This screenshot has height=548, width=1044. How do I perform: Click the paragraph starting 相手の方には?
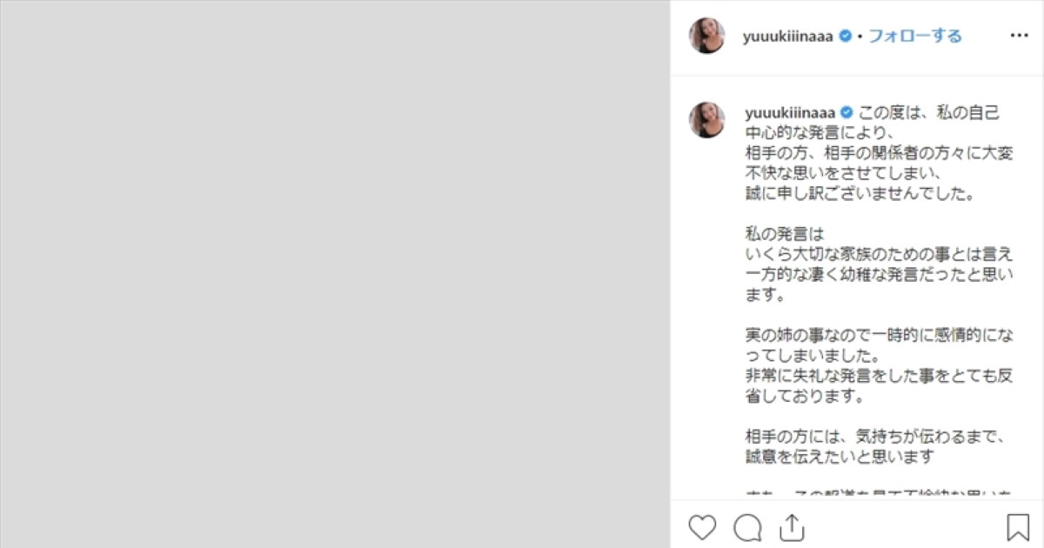pos(875,444)
